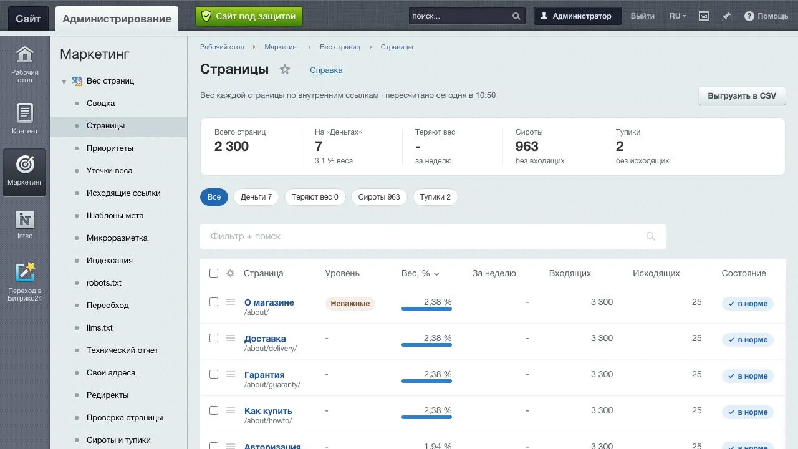This screenshot has height=449, width=798.
Task: Open table settings gear icon
Action: pyautogui.click(x=230, y=273)
